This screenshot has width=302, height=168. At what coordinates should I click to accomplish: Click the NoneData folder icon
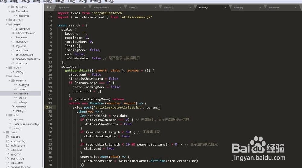[x=13, y=7]
